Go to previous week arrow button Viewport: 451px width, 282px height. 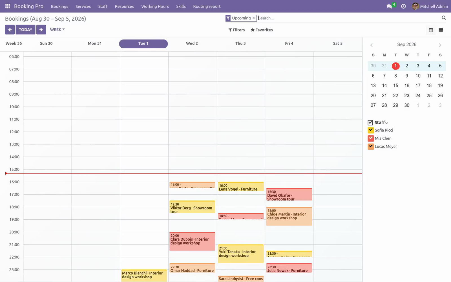coord(10,30)
